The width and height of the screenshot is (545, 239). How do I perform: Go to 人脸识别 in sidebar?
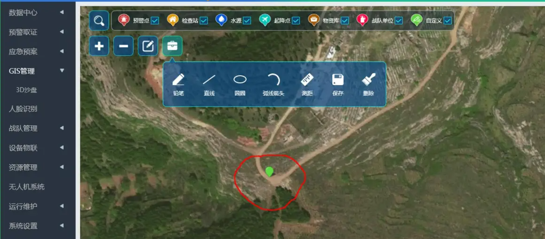click(23, 108)
